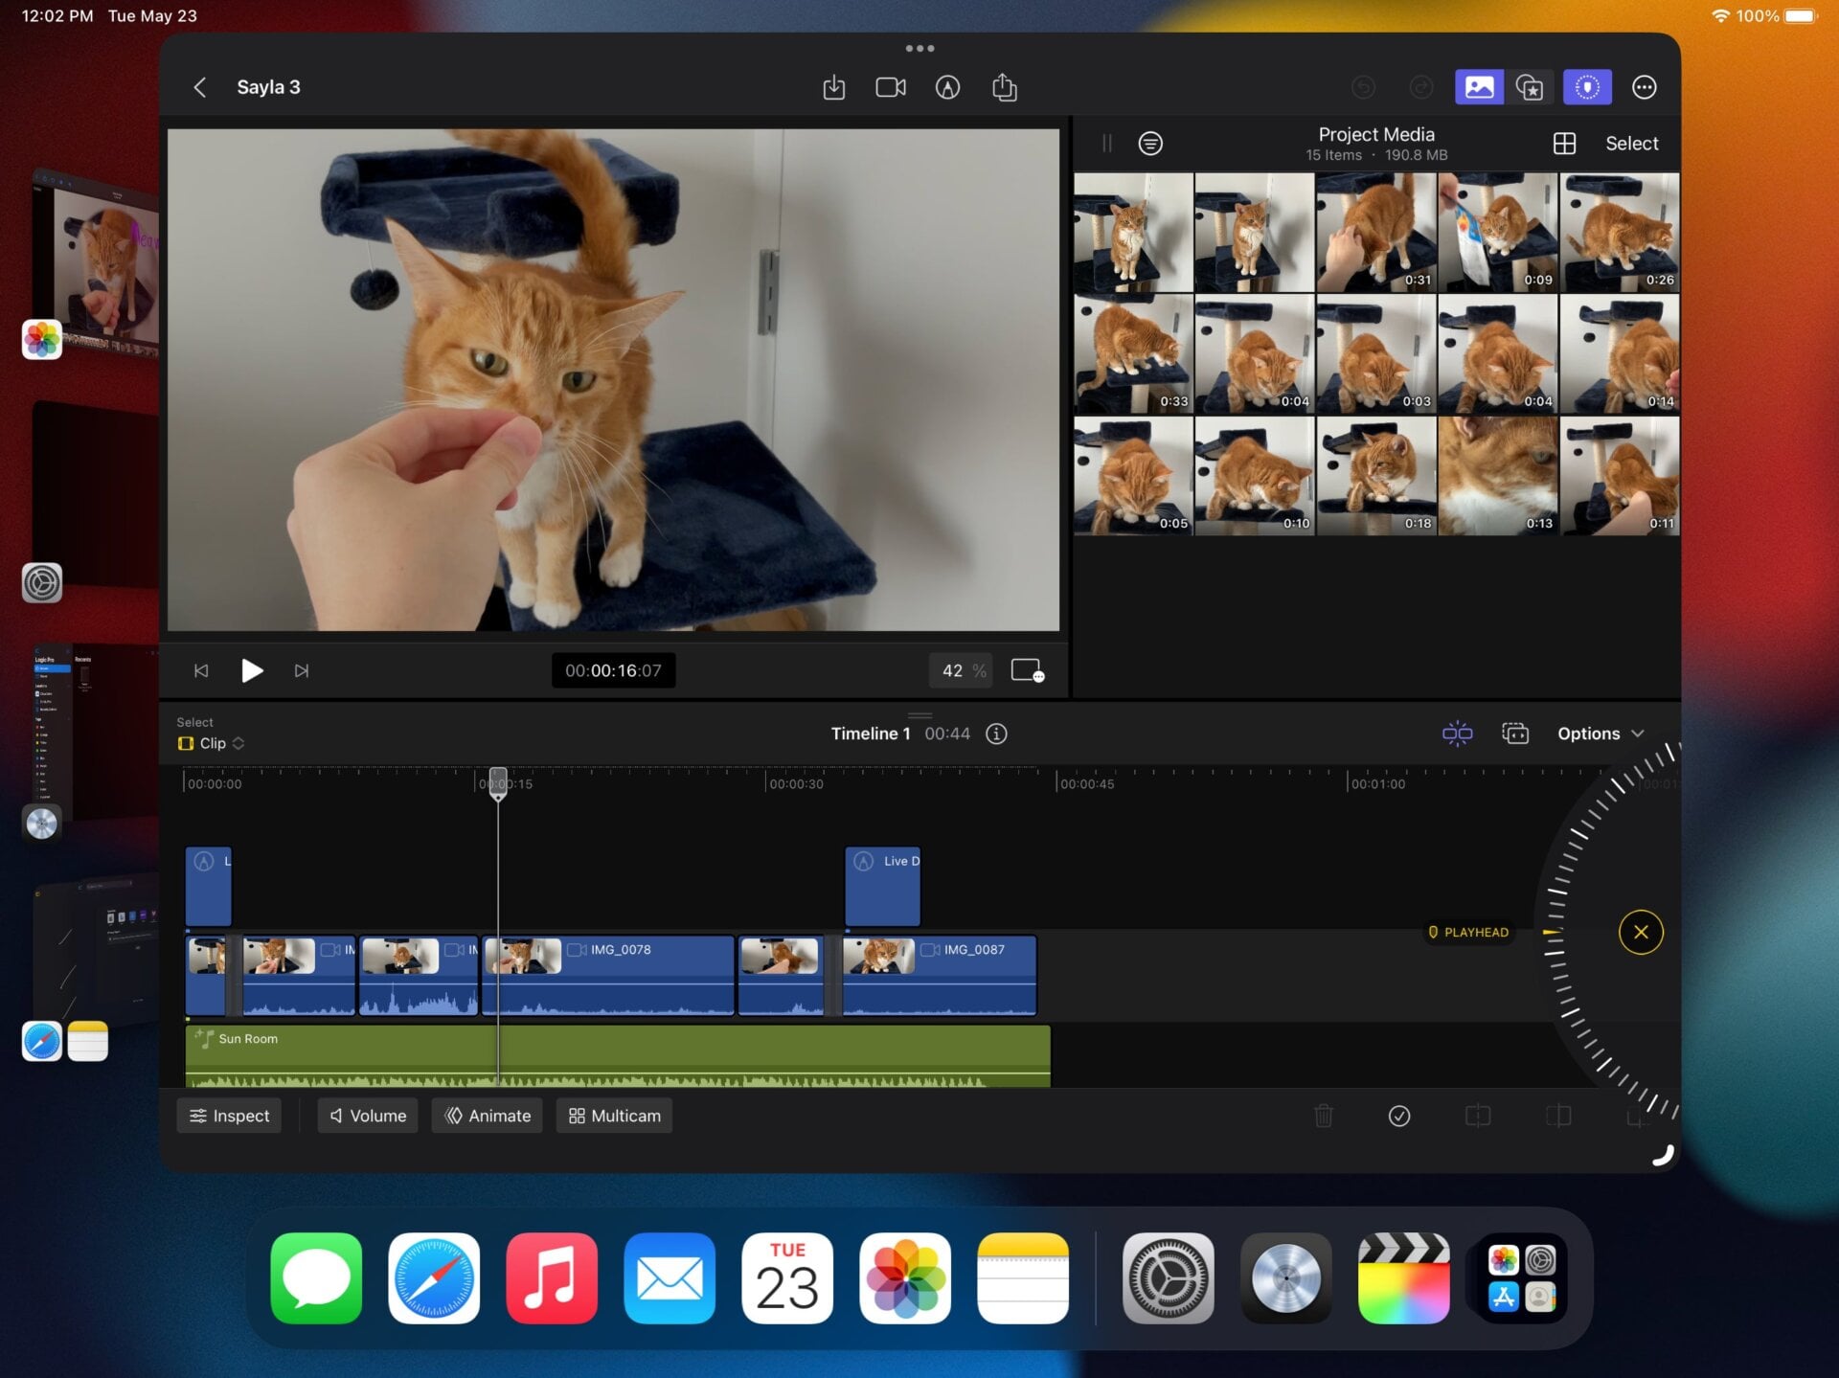The height and width of the screenshot is (1378, 1839).
Task: Share the project using the export icon
Action: tap(1004, 86)
